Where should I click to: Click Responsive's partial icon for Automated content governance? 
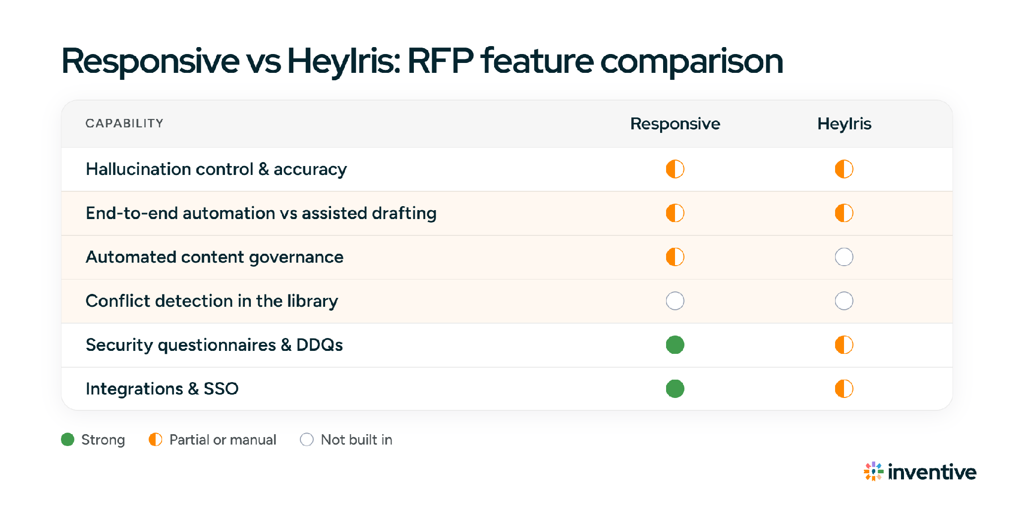pos(675,257)
